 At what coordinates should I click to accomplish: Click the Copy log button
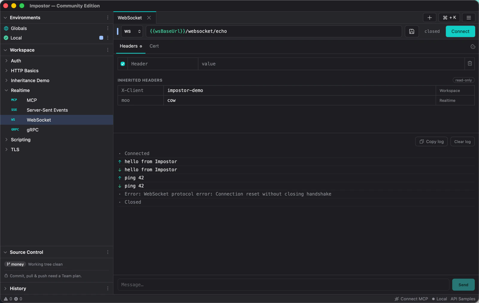431,142
